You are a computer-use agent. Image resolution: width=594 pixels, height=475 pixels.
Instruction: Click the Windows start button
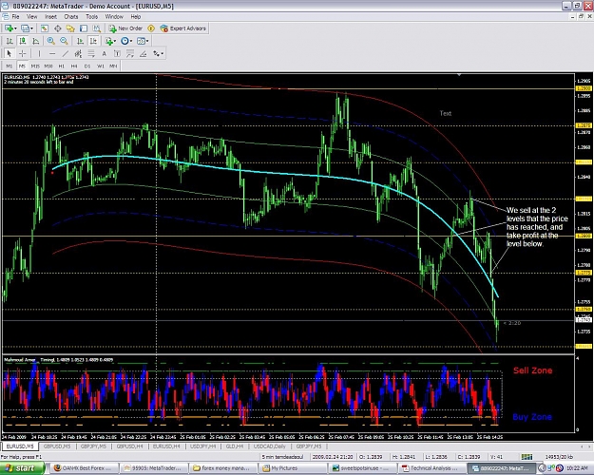tap(23, 468)
